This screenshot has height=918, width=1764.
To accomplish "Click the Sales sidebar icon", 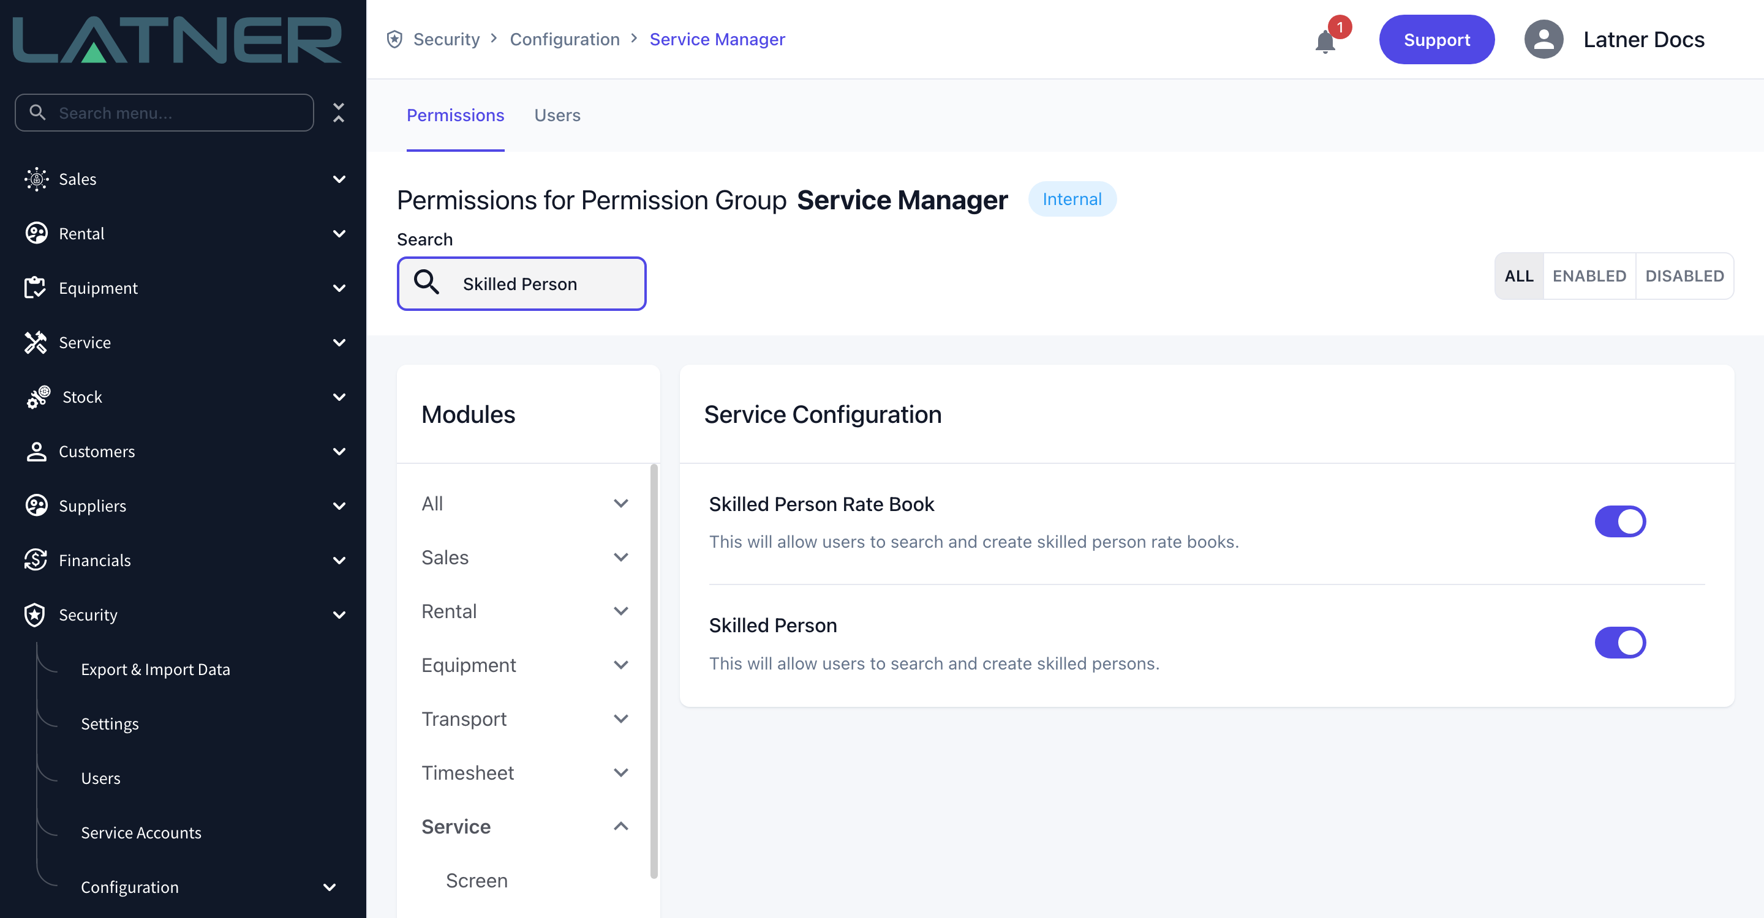I will (x=36, y=179).
